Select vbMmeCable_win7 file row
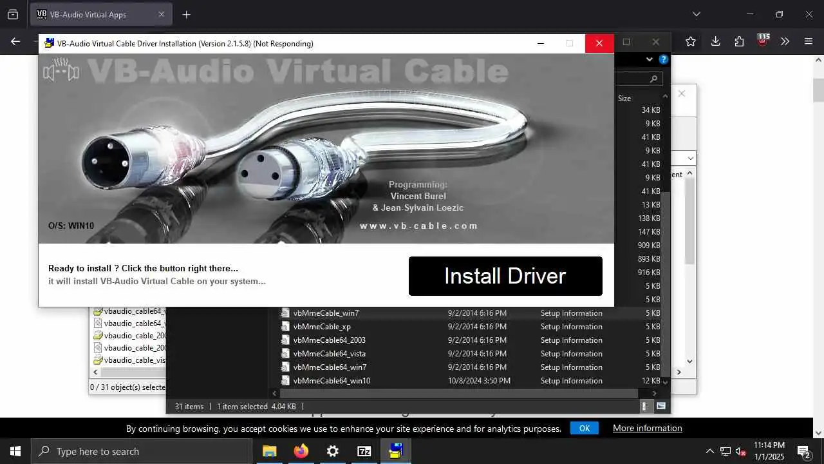The image size is (824, 464). (470, 313)
